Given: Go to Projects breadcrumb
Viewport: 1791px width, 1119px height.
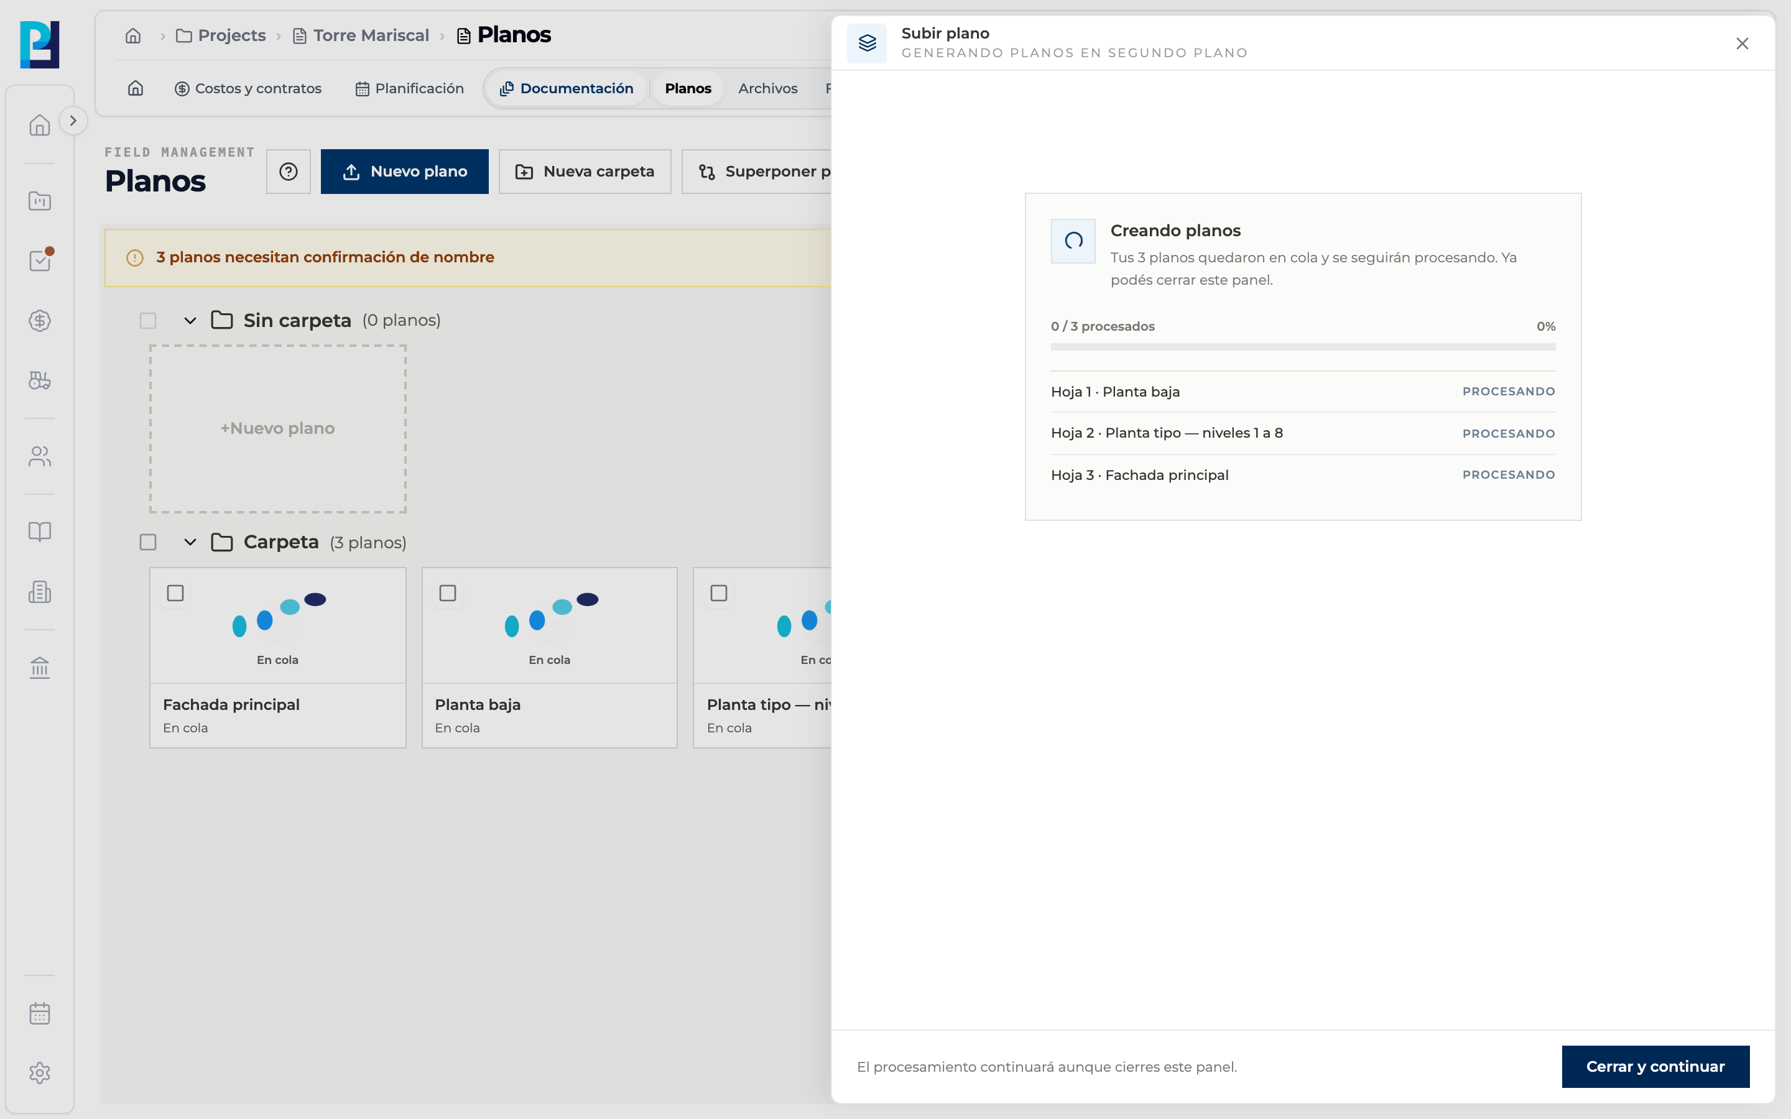Looking at the screenshot, I should tap(221, 35).
